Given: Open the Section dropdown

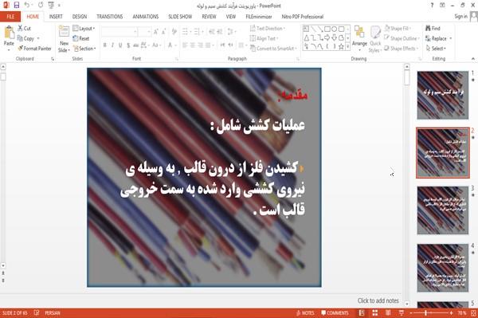Looking at the screenshot, I should (x=84, y=48).
